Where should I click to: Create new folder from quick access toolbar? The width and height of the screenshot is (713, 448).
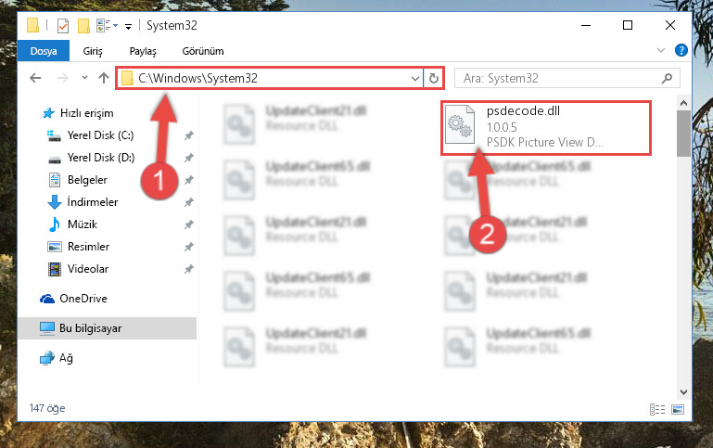click(83, 26)
